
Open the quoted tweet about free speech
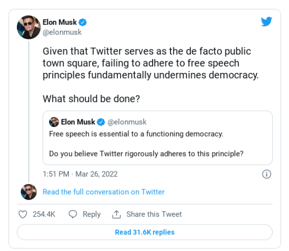[x=158, y=138]
